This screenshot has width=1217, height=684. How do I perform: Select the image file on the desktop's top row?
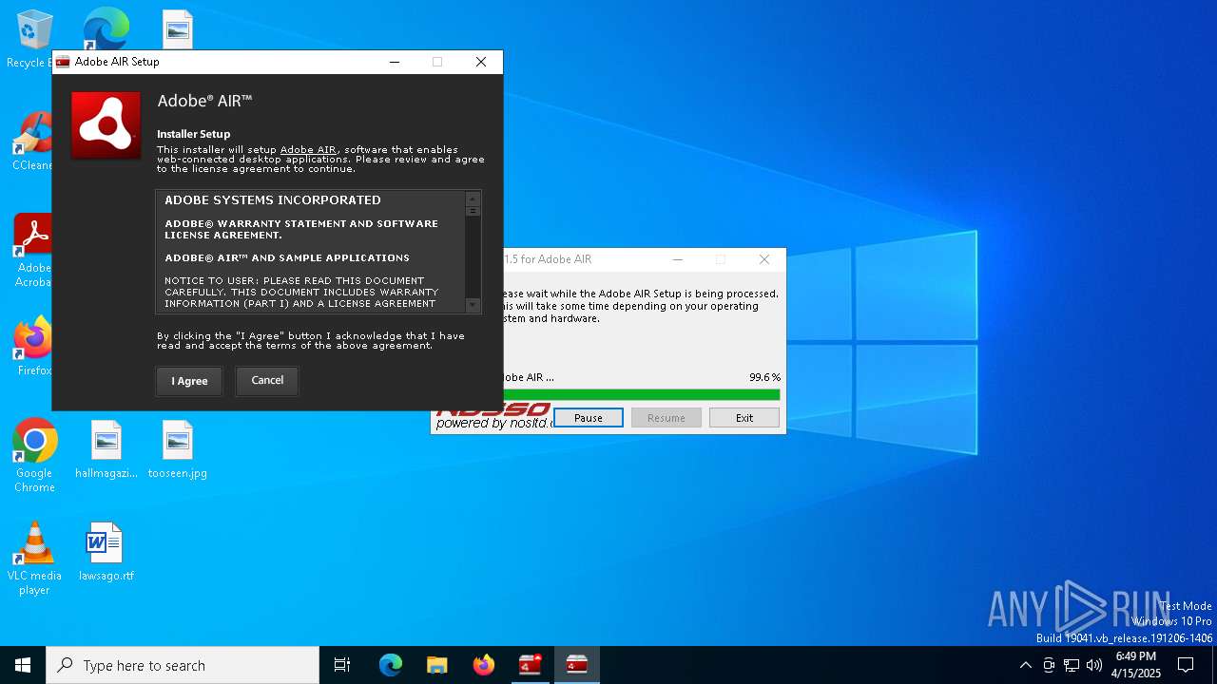[178, 28]
